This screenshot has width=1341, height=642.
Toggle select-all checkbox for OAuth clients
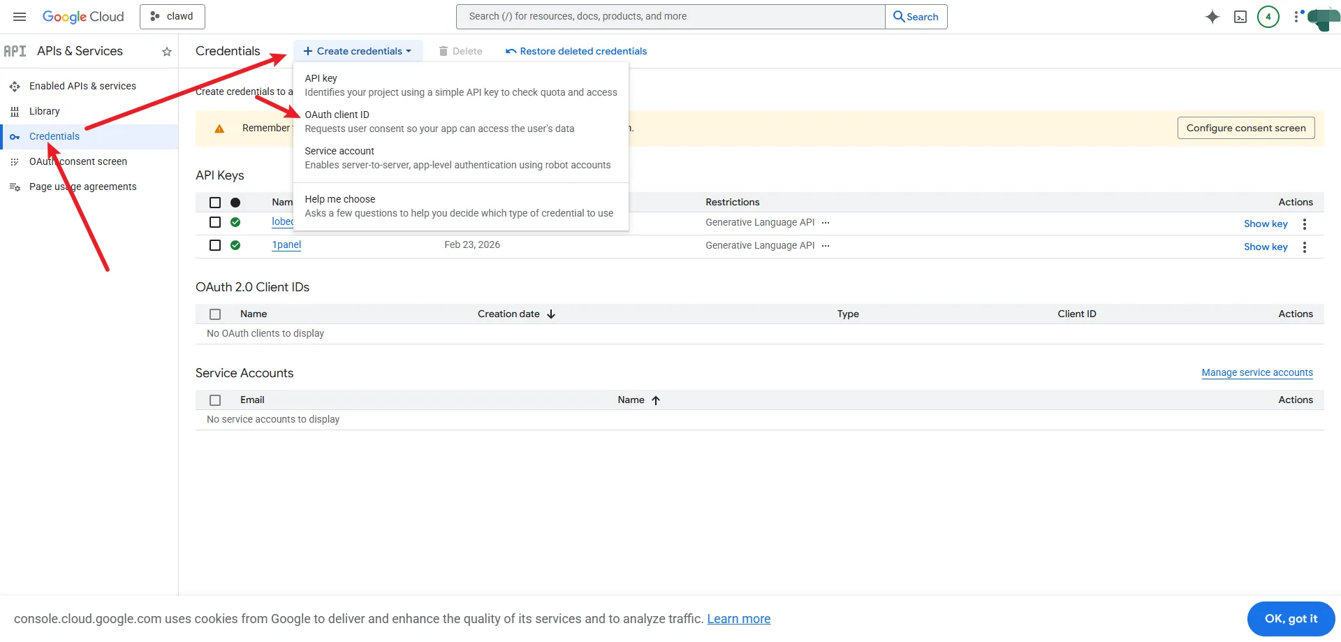coord(215,314)
